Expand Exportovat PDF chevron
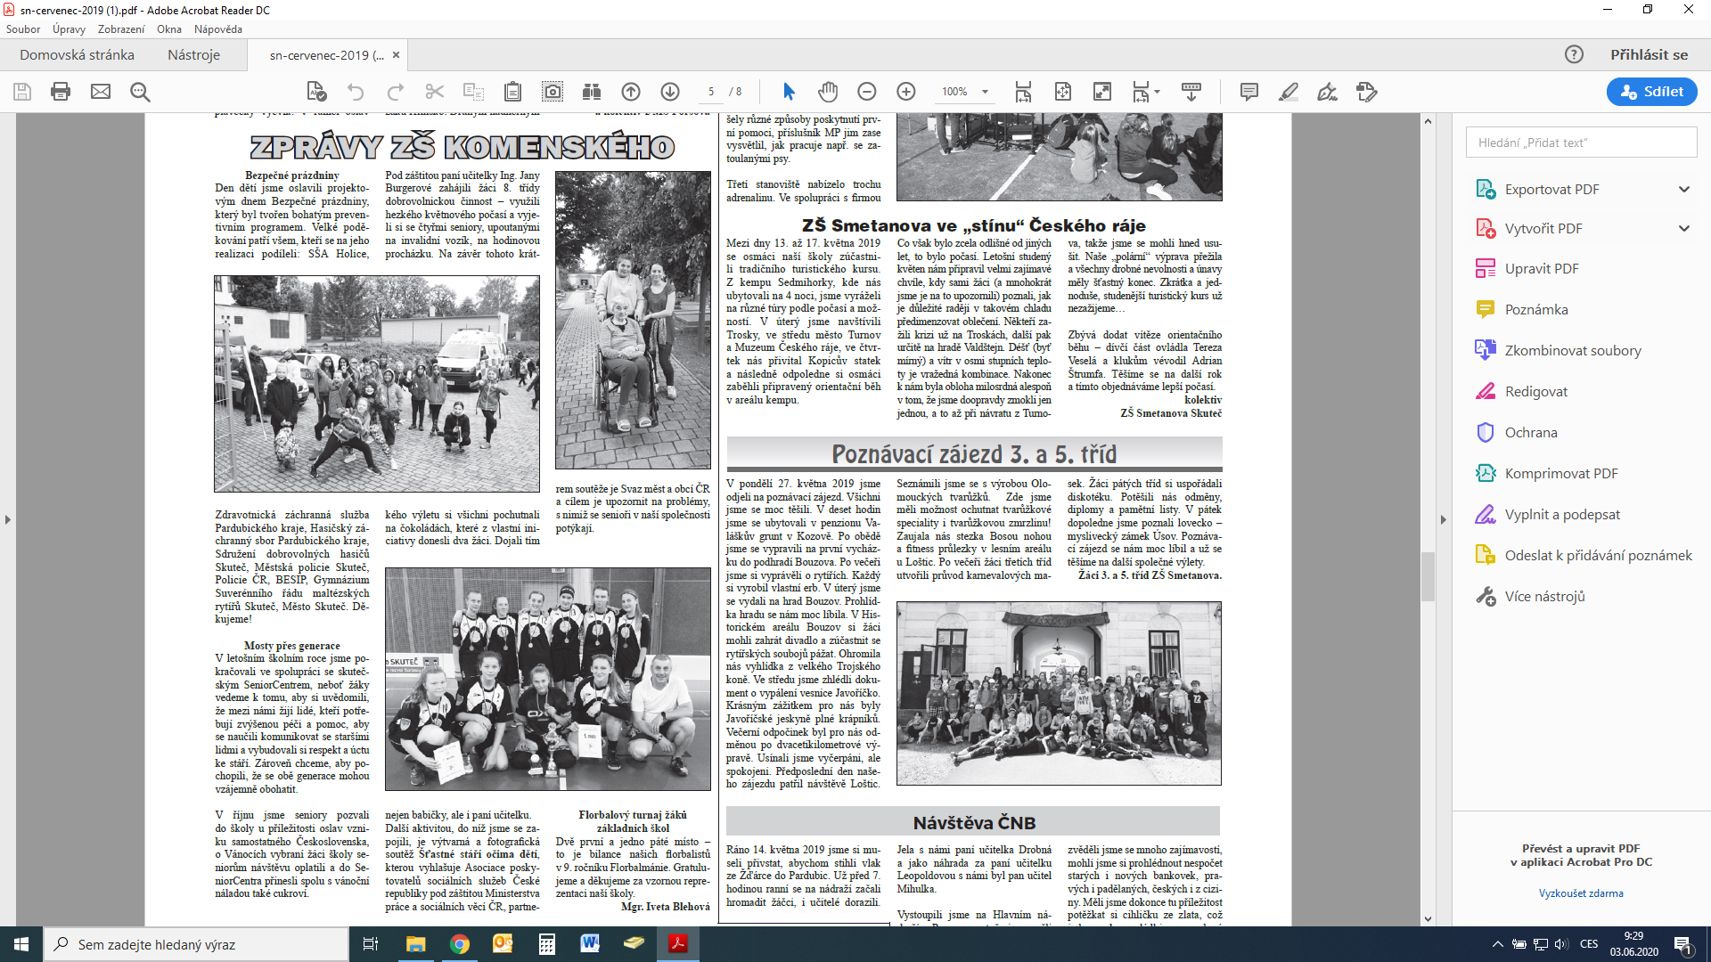1711x962 pixels. click(1683, 189)
